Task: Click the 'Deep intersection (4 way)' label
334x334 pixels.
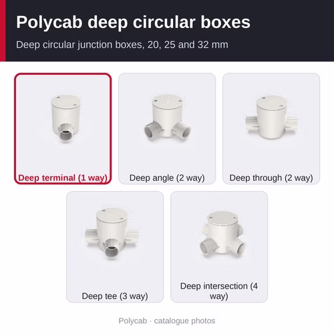Action: 219,291
